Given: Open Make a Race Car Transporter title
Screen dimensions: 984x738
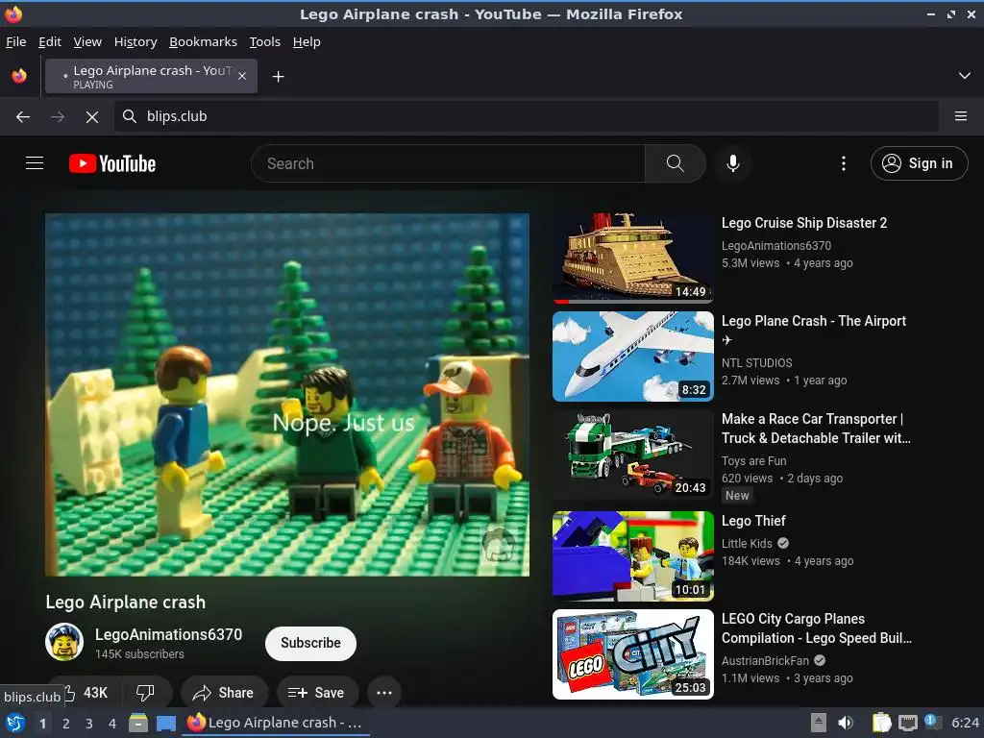Looking at the screenshot, I should click(816, 429).
